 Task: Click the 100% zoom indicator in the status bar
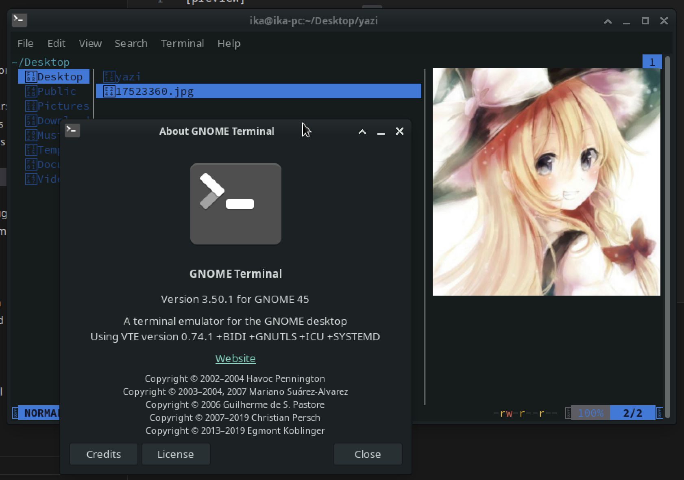(590, 413)
